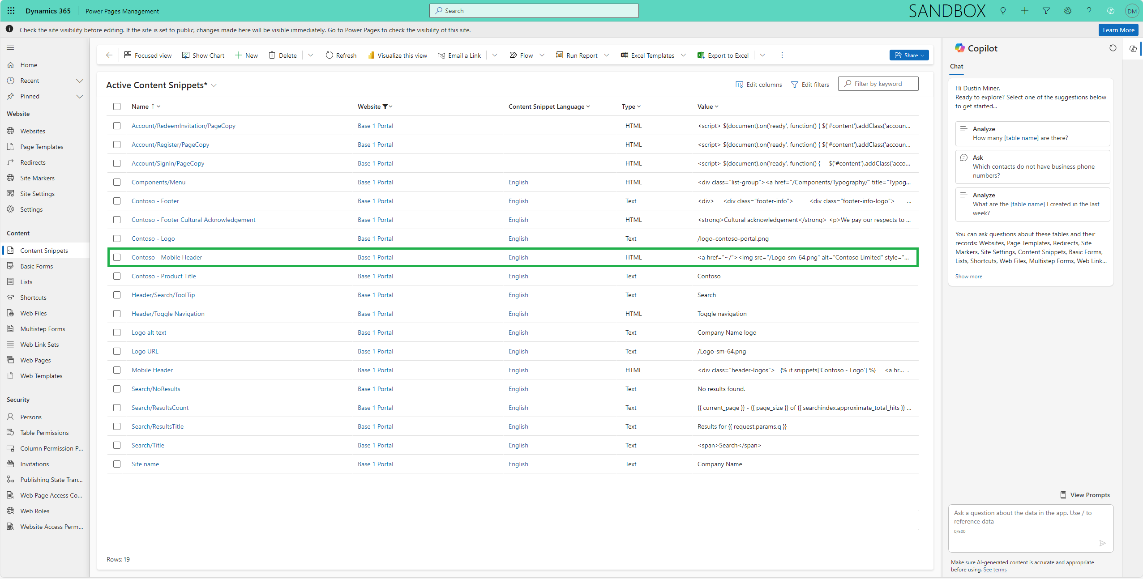1143x579 pixels.
Task: Click Edit filters in grid header
Action: [x=810, y=84]
